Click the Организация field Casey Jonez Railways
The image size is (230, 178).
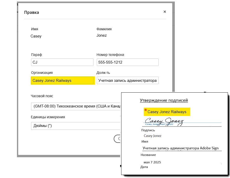(x=62, y=81)
